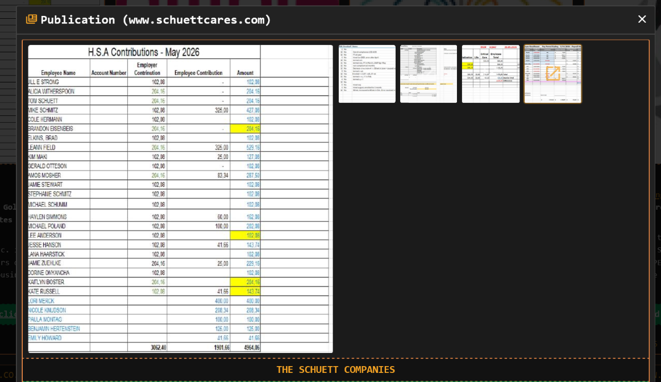The width and height of the screenshot is (661, 382).
Task: Select the second spreadsheet thumbnail with orange bars
Action: 429,74
